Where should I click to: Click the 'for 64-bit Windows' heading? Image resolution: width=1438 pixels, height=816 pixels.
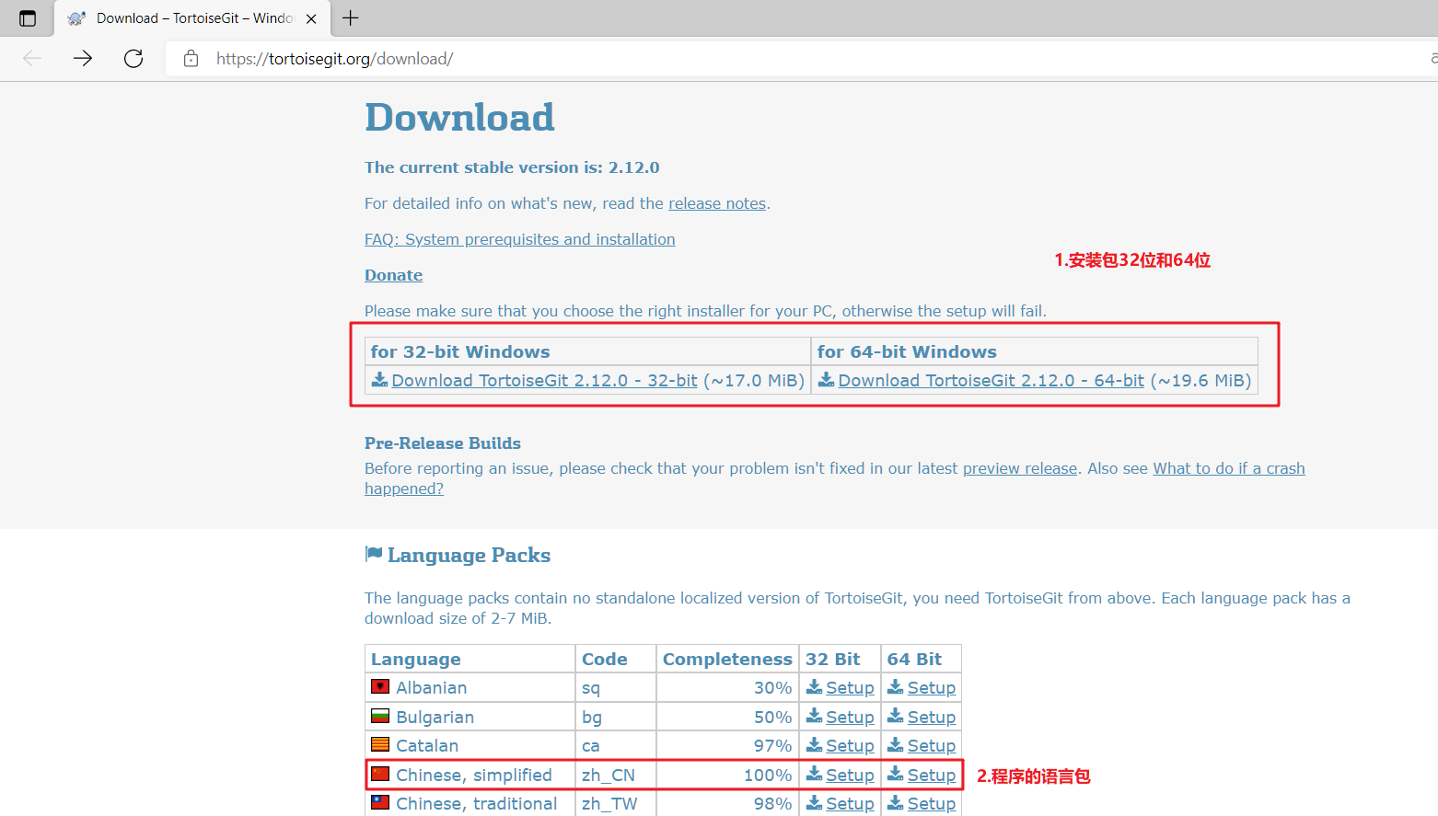907,352
